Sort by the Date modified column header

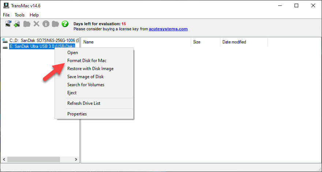(x=234, y=42)
